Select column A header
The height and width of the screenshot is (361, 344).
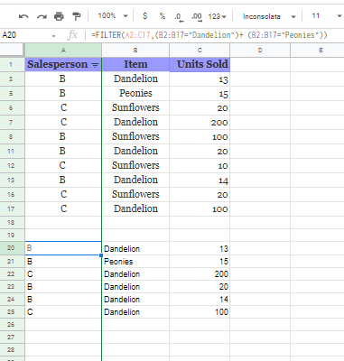pos(63,51)
